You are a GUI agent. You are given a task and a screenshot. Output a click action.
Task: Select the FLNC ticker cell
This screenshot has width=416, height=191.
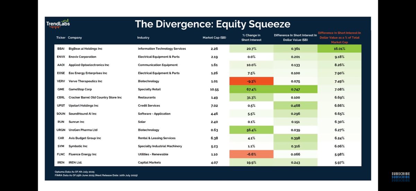click(61, 154)
